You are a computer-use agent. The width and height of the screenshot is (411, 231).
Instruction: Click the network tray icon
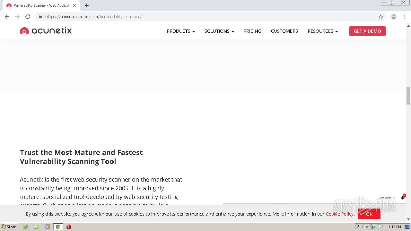pos(373,227)
